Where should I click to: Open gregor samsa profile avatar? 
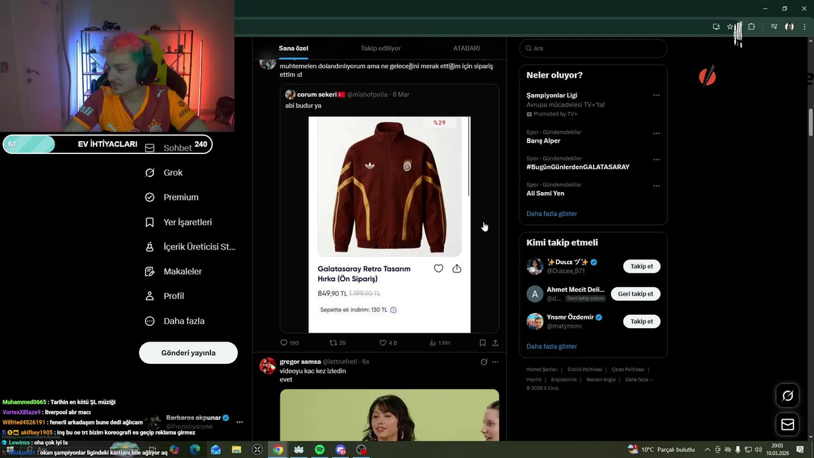coord(268,366)
